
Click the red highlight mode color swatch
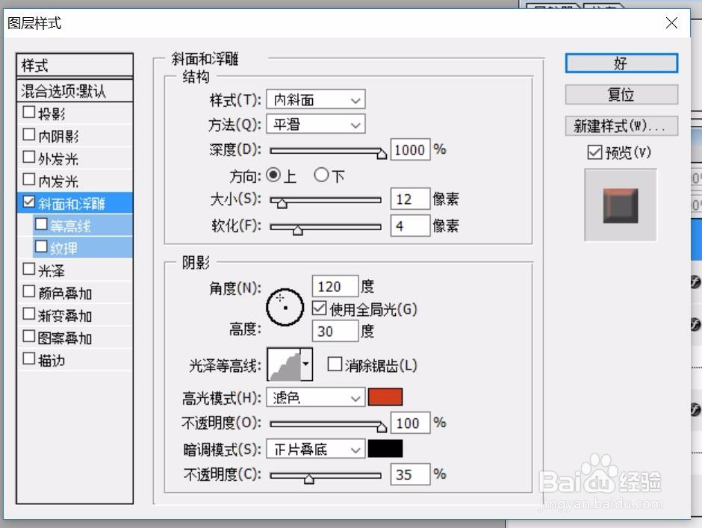[385, 397]
